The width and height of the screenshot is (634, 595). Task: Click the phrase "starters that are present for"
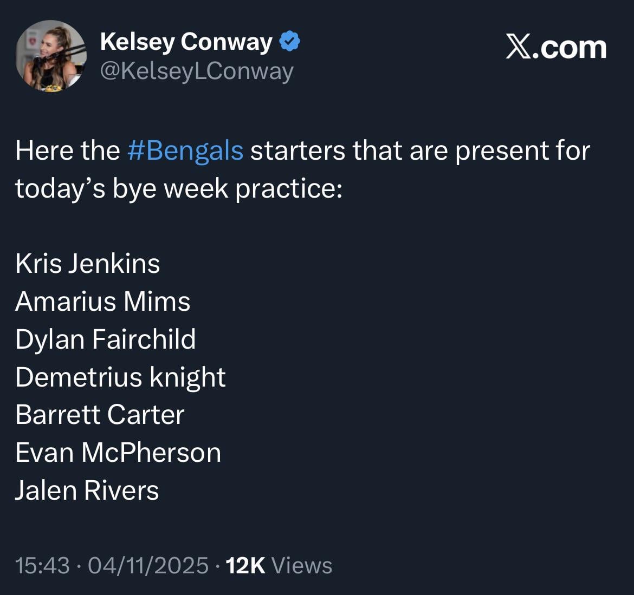(420, 151)
